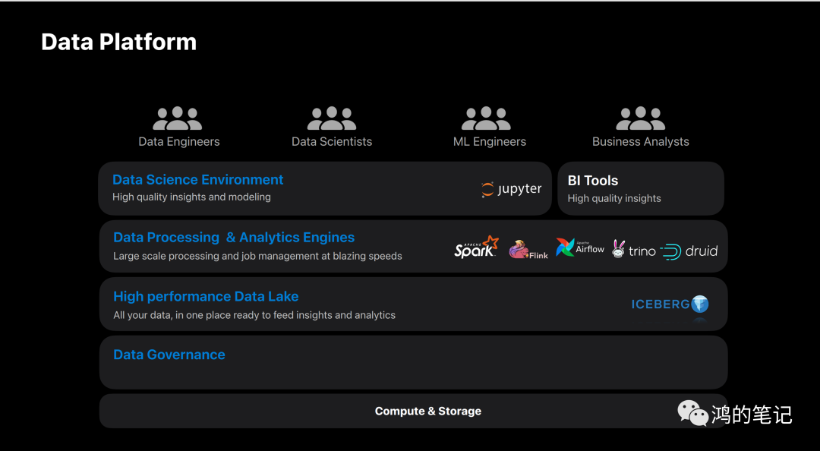Click the Data Engineers people icon
Image resolution: width=820 pixels, height=451 pixels.
[178, 118]
